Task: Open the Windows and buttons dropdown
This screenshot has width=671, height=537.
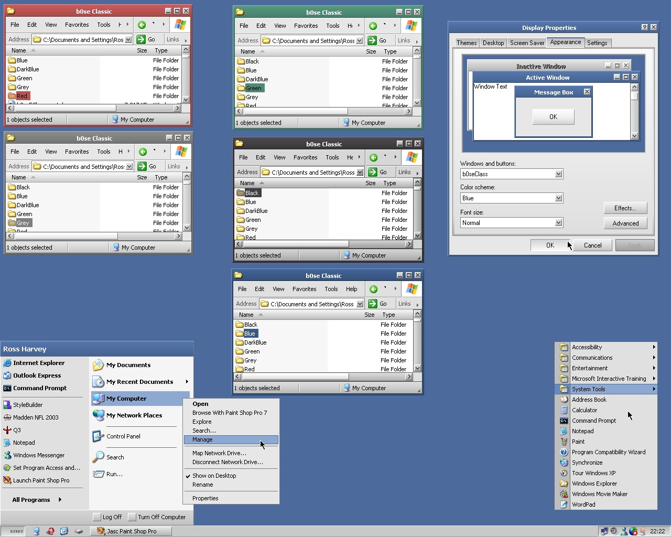Action: (x=559, y=174)
